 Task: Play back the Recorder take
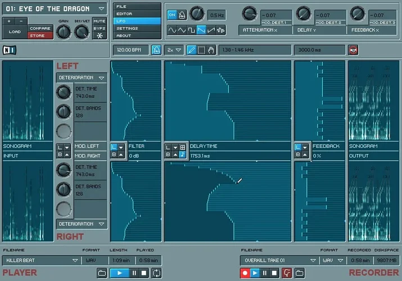click(255, 273)
